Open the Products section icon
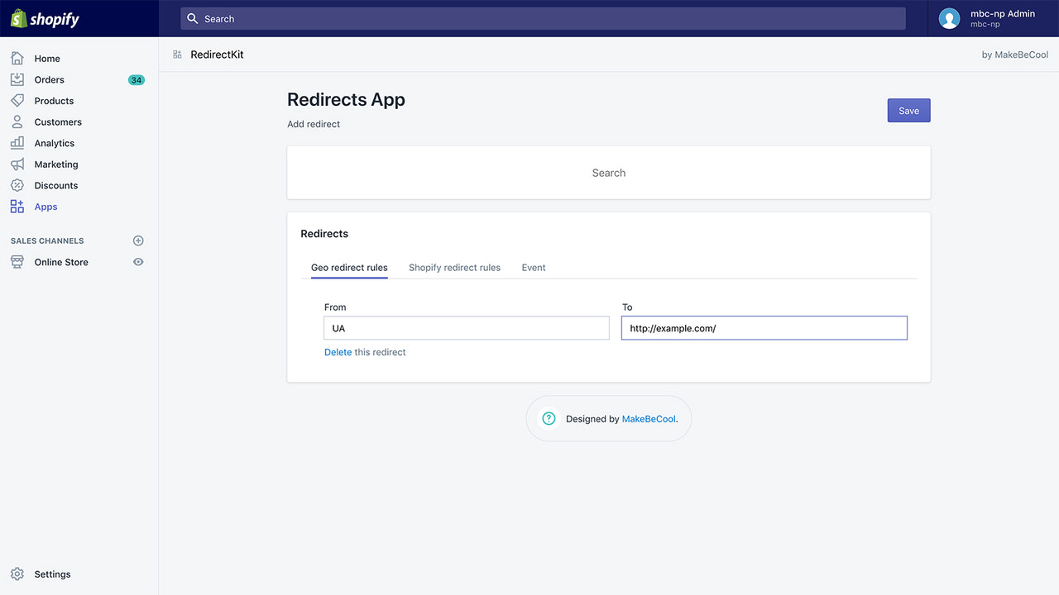Viewport: 1059px width, 595px height. tap(17, 100)
